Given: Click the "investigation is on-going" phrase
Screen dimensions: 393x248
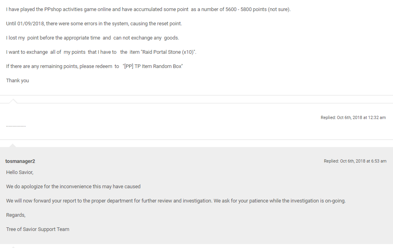Looking at the screenshot, I should (318, 201).
